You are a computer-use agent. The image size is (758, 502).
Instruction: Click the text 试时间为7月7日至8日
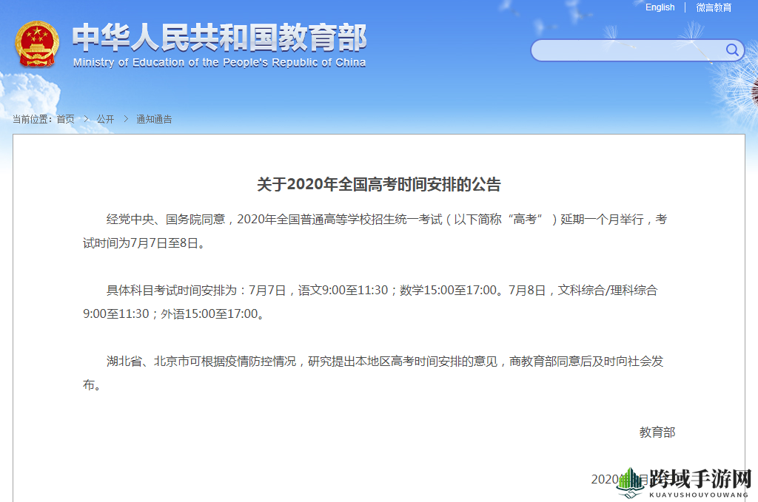[x=144, y=243]
